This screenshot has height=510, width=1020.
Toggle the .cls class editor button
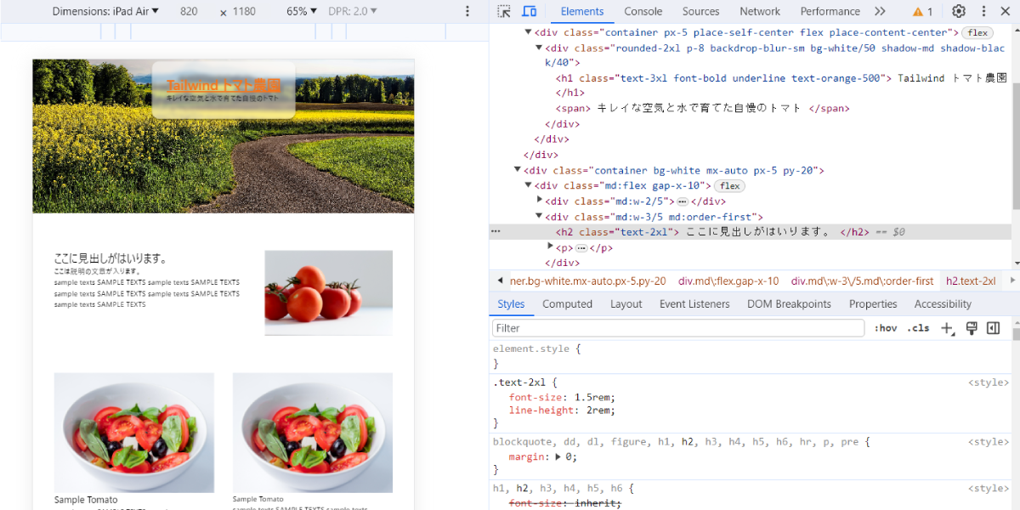tap(919, 328)
